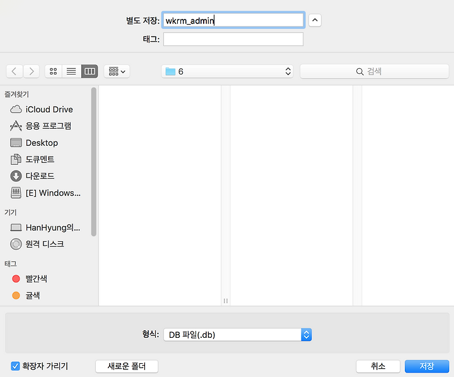
Task: Switch to list view
Action: pyautogui.click(x=71, y=71)
